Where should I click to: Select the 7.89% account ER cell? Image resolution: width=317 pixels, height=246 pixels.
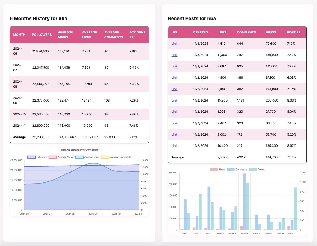[134, 114]
